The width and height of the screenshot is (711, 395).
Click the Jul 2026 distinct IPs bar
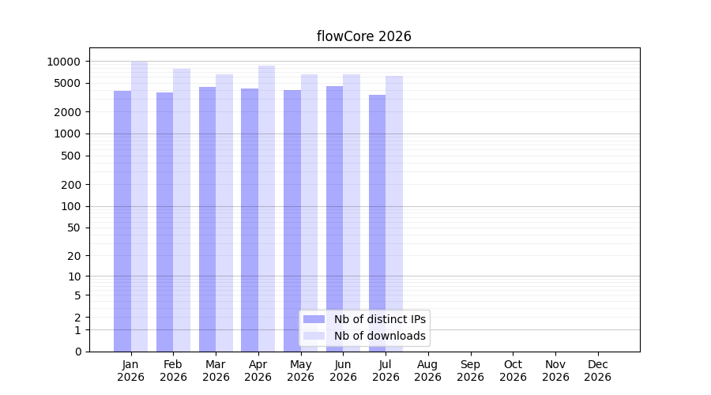coord(378,223)
